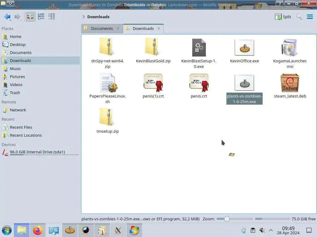Image resolution: width=317 pixels, height=237 pixels.
Task: Go forward with the grey arrow
Action: tap(18, 17)
